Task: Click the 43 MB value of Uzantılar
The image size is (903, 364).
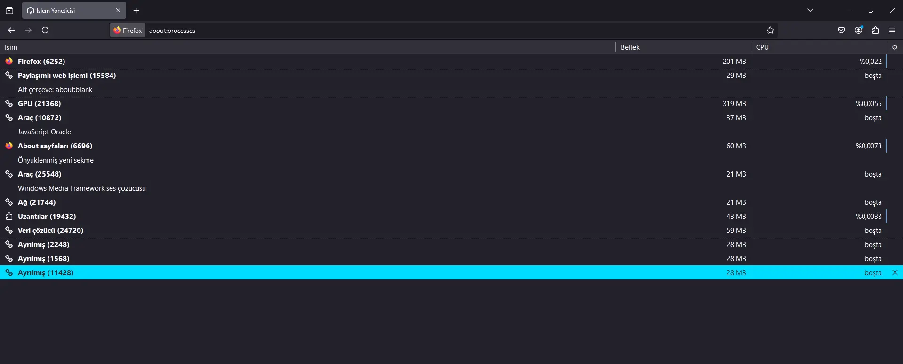Action: coord(736,216)
